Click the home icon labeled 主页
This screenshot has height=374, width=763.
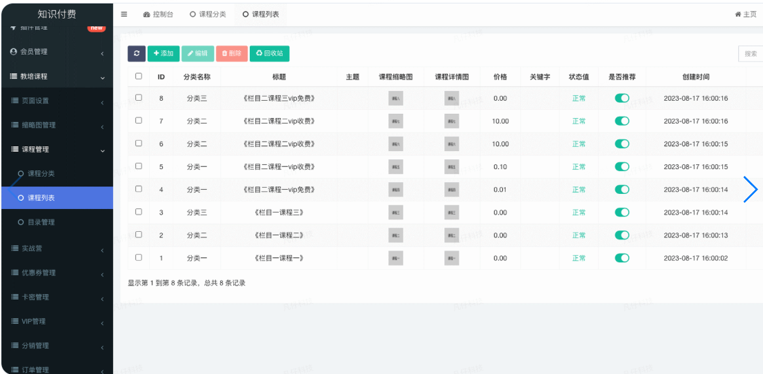[737, 14]
